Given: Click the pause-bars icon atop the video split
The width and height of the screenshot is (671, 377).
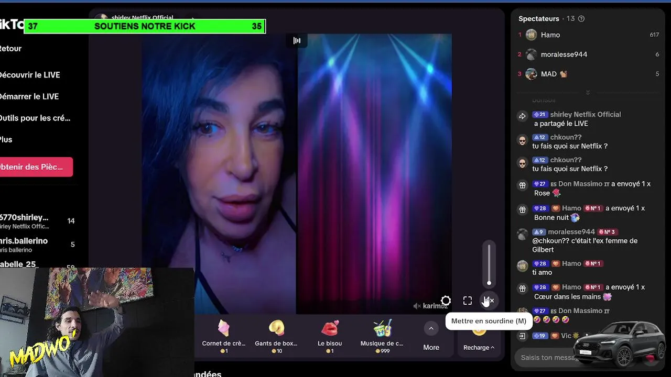Looking at the screenshot, I should (x=297, y=40).
